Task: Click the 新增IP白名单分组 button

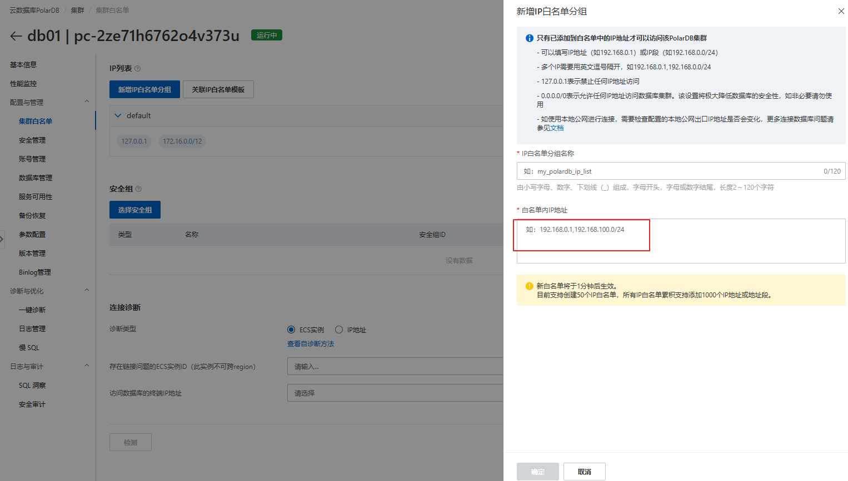Action: 144,89
